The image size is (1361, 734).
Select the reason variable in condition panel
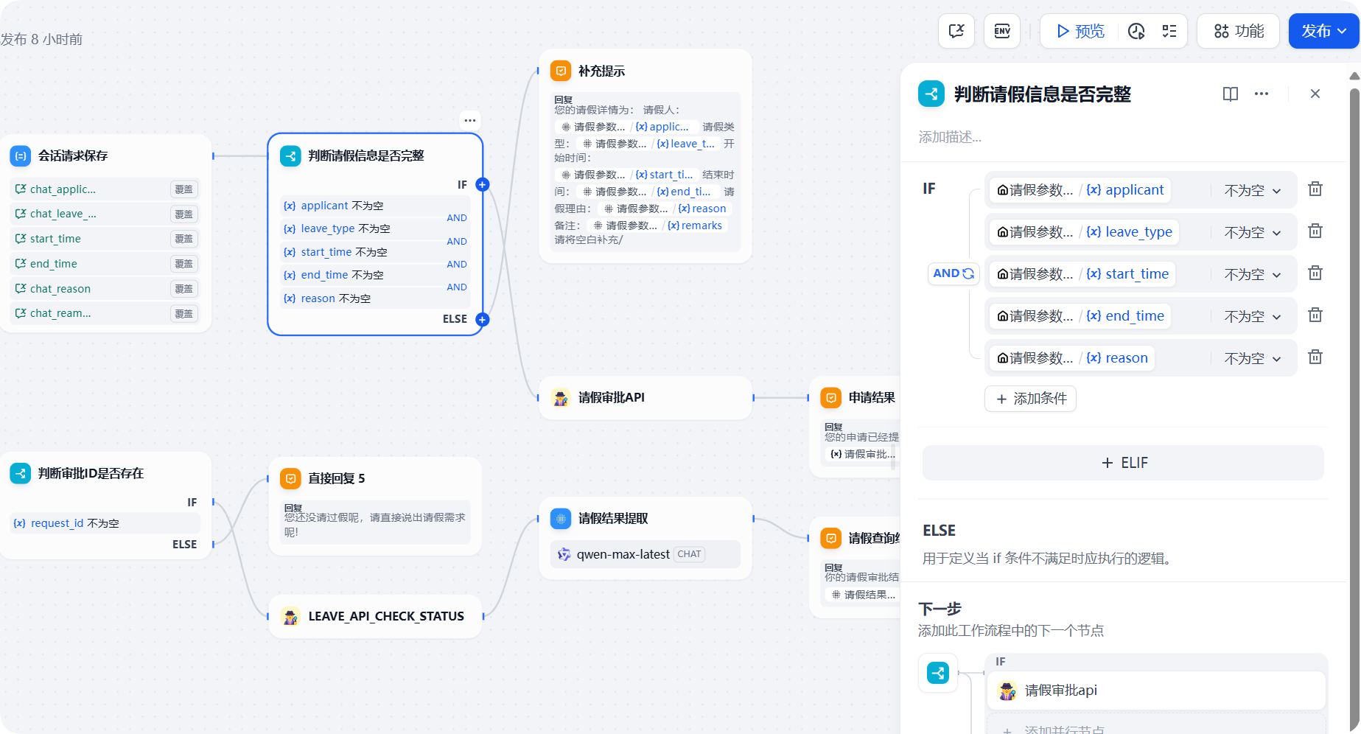point(1072,358)
